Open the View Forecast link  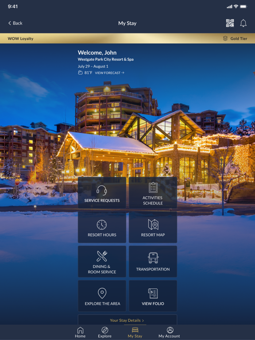click(x=109, y=73)
